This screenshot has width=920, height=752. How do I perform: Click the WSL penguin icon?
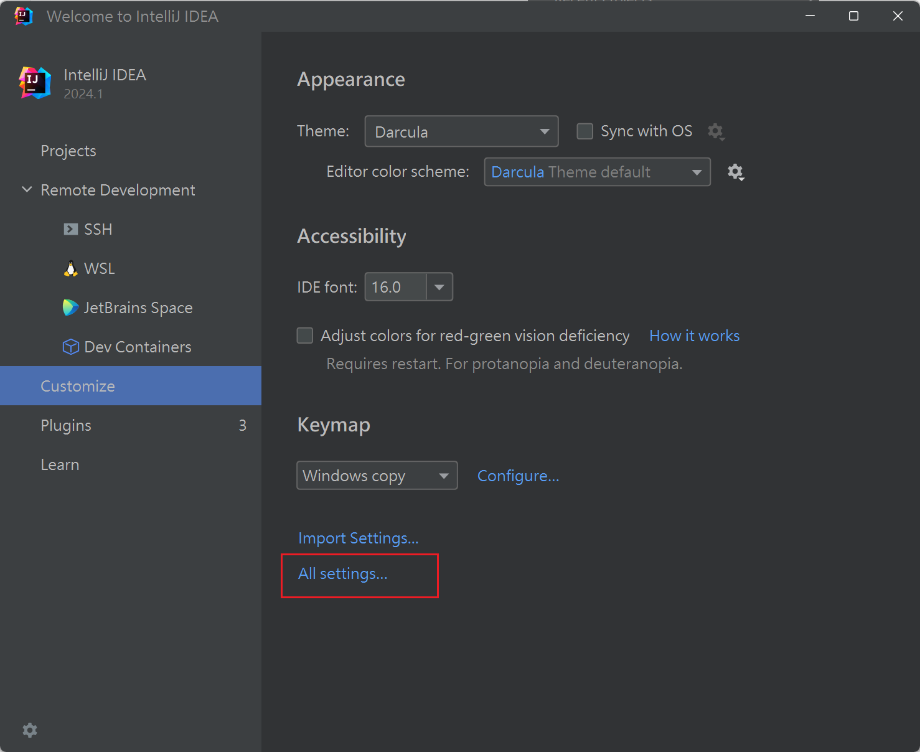click(x=71, y=268)
